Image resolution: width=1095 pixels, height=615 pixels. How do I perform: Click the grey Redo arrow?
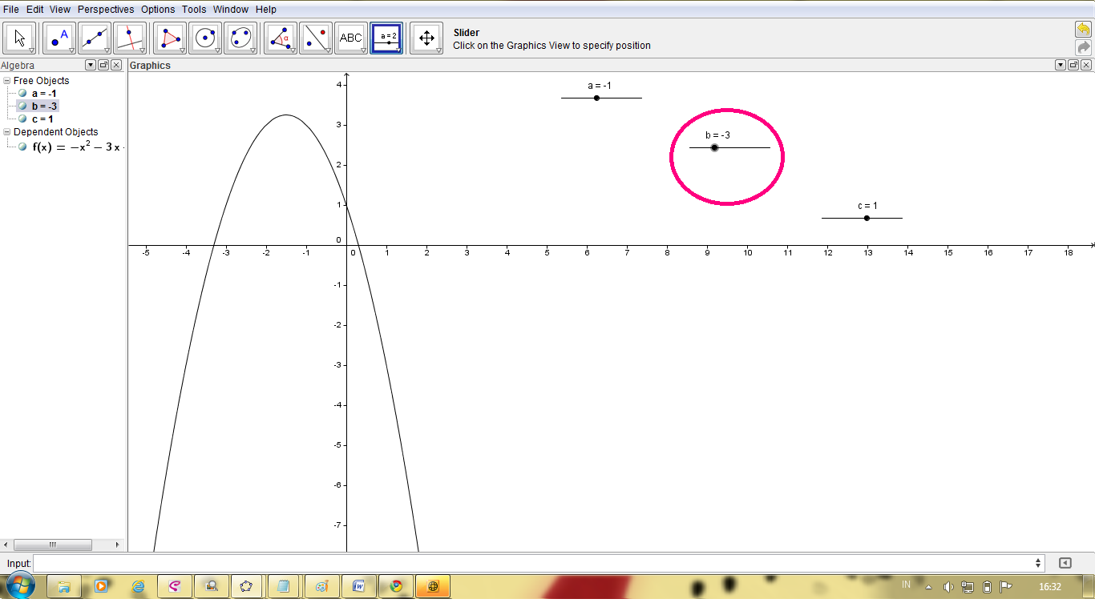click(1084, 47)
